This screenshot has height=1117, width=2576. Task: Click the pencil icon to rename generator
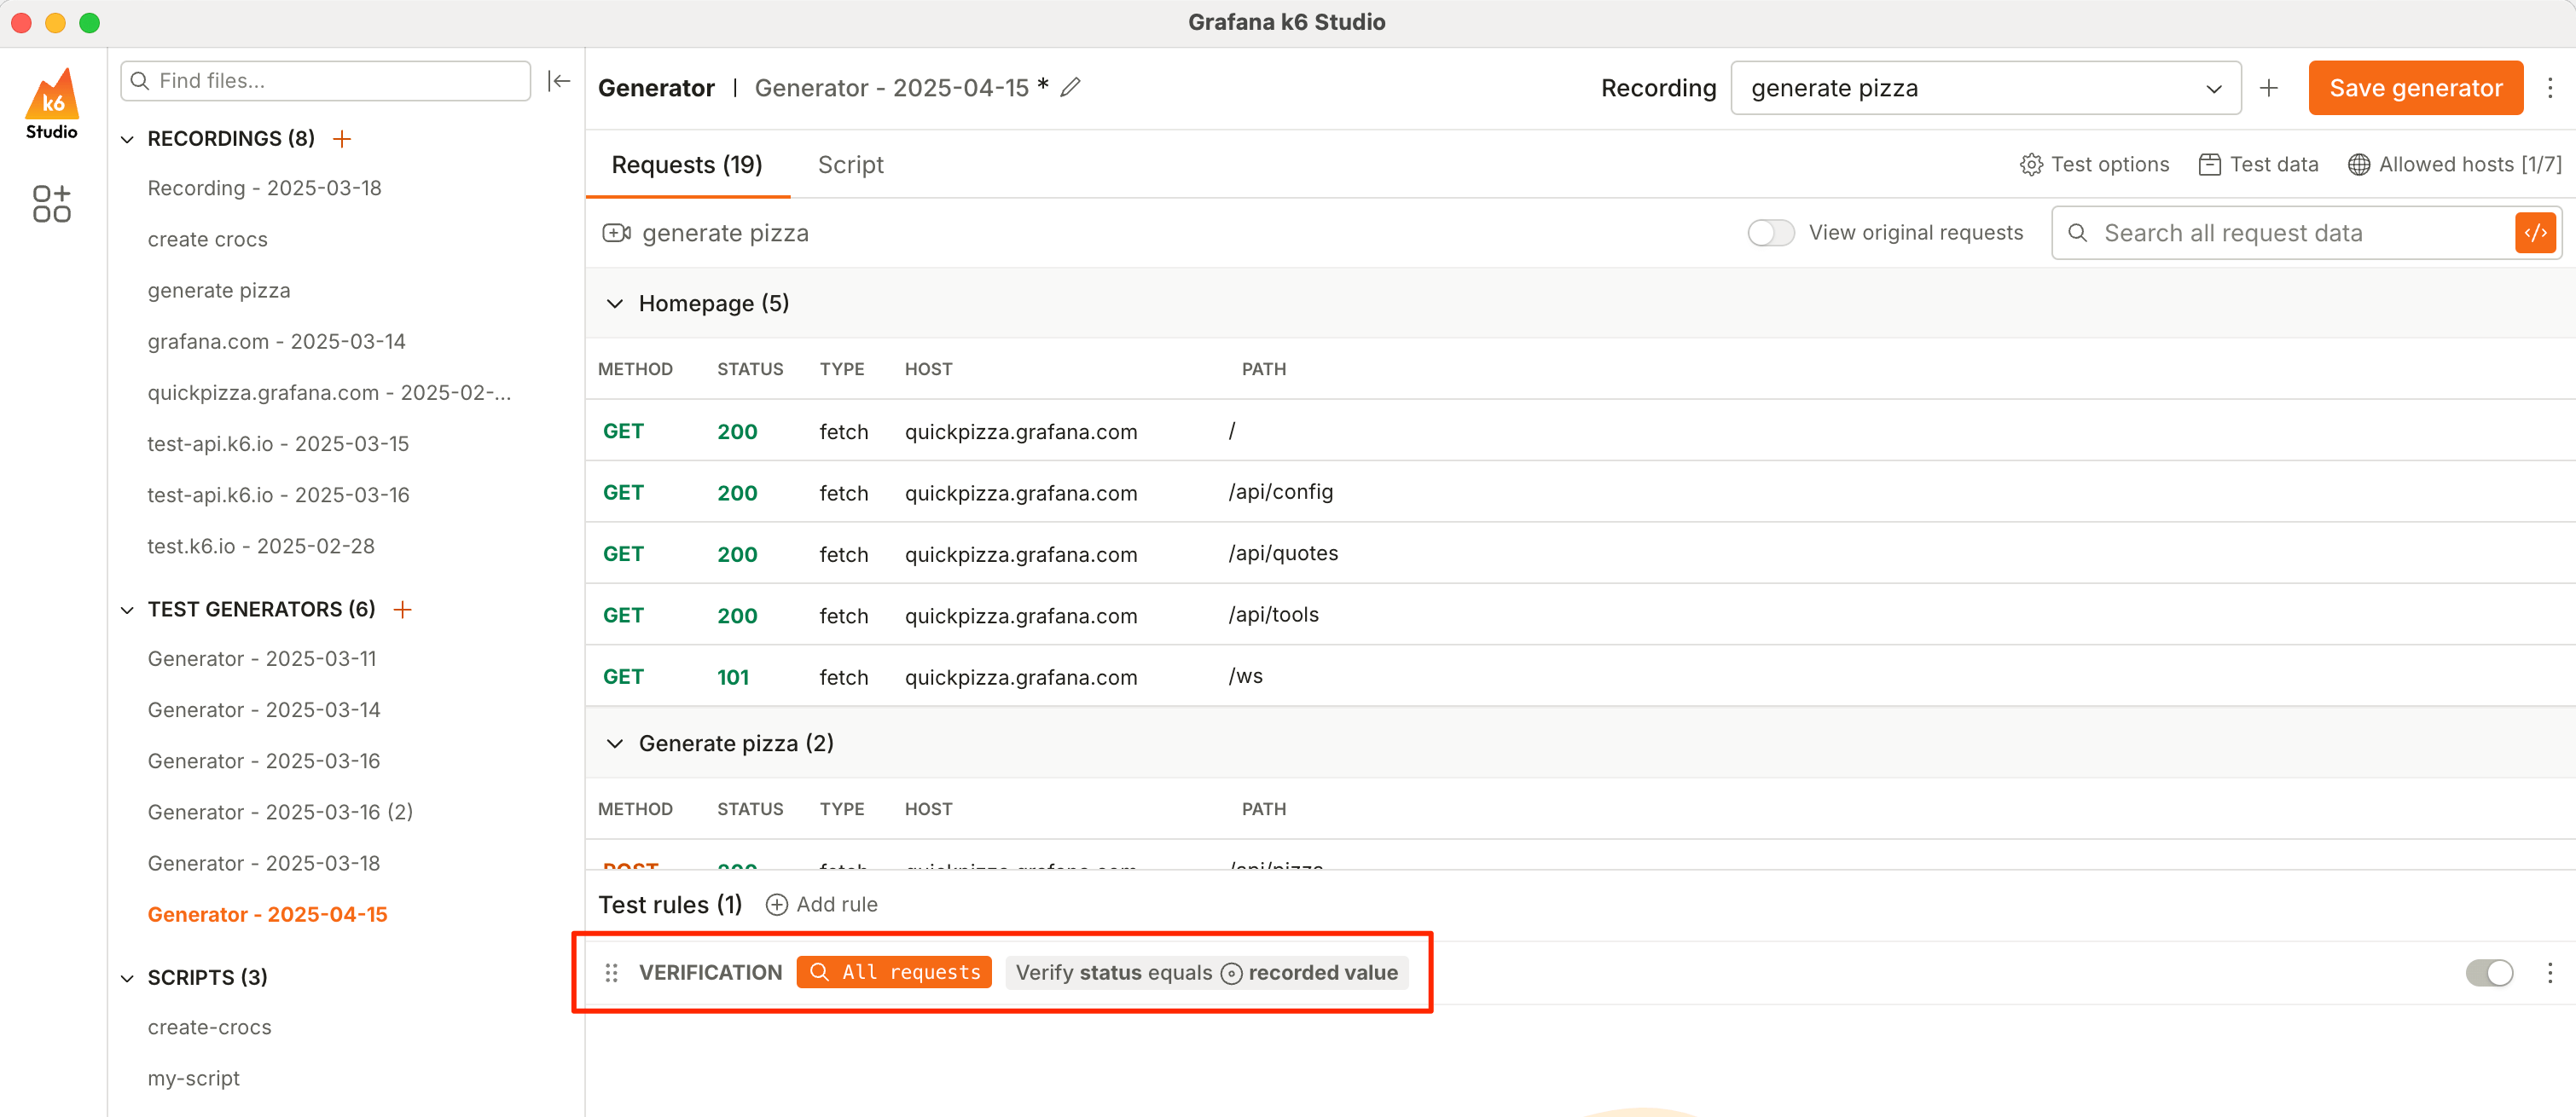pyautogui.click(x=1070, y=88)
